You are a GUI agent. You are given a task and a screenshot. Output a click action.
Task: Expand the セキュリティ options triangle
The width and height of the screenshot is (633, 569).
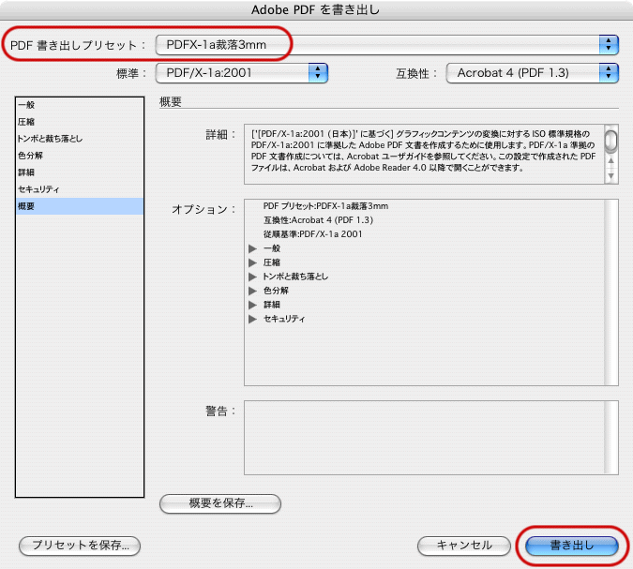252,319
